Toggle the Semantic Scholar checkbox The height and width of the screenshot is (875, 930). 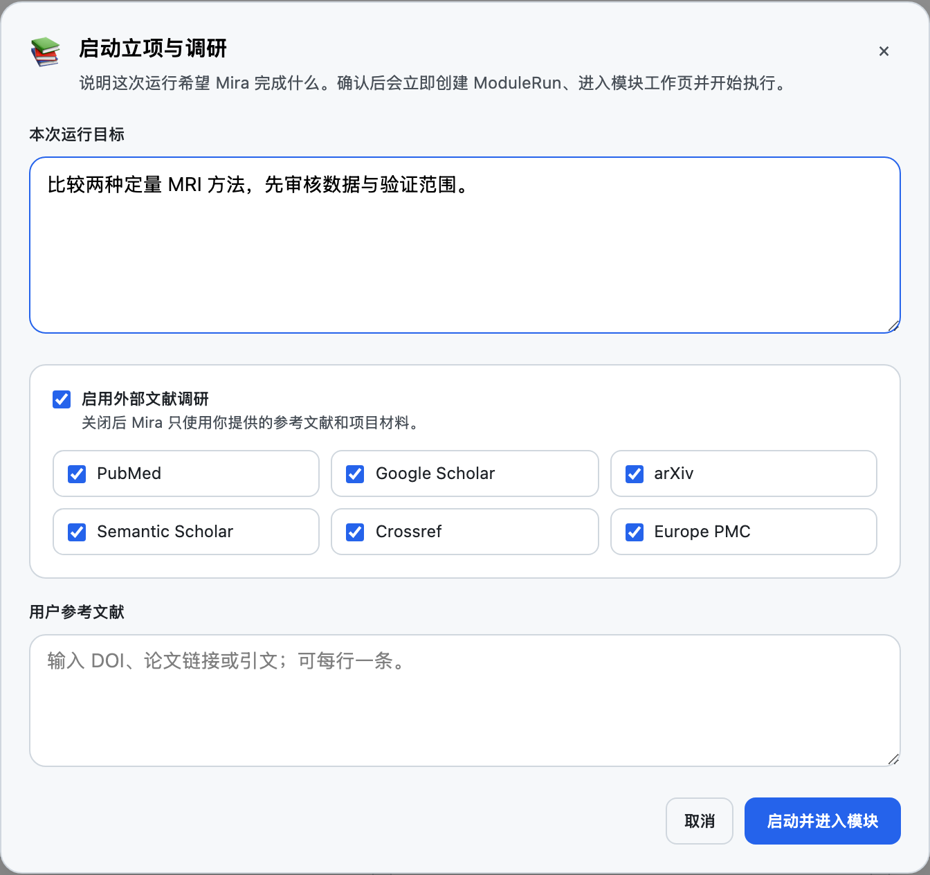point(77,532)
